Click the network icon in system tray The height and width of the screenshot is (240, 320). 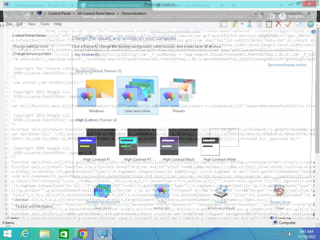(283, 234)
